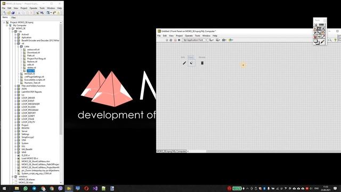Select Load MOKO SE.vi in project tree
341x192 pixels.
[x=30, y=158]
